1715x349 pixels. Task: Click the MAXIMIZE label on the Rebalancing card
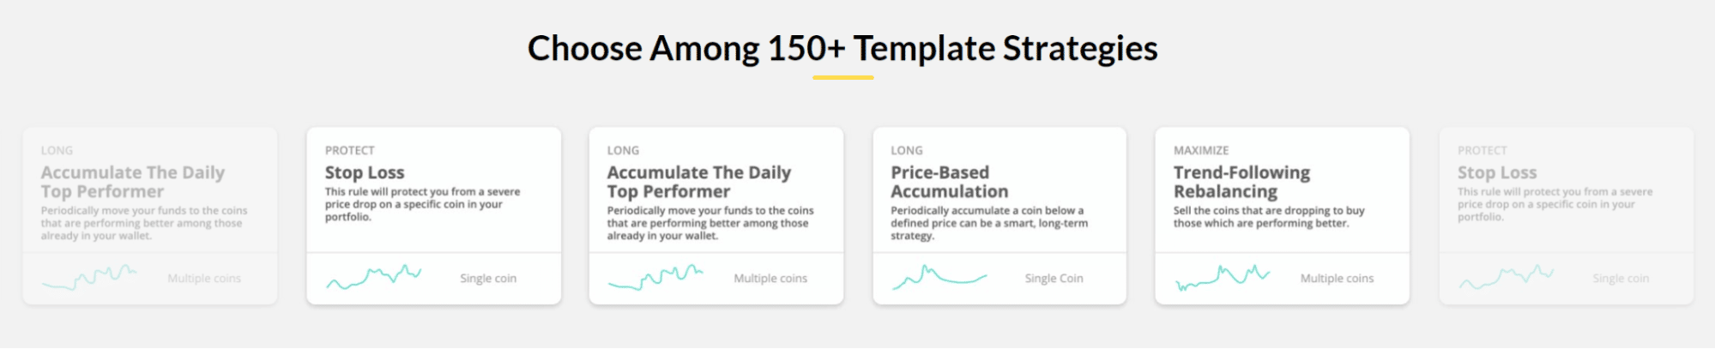1201,150
